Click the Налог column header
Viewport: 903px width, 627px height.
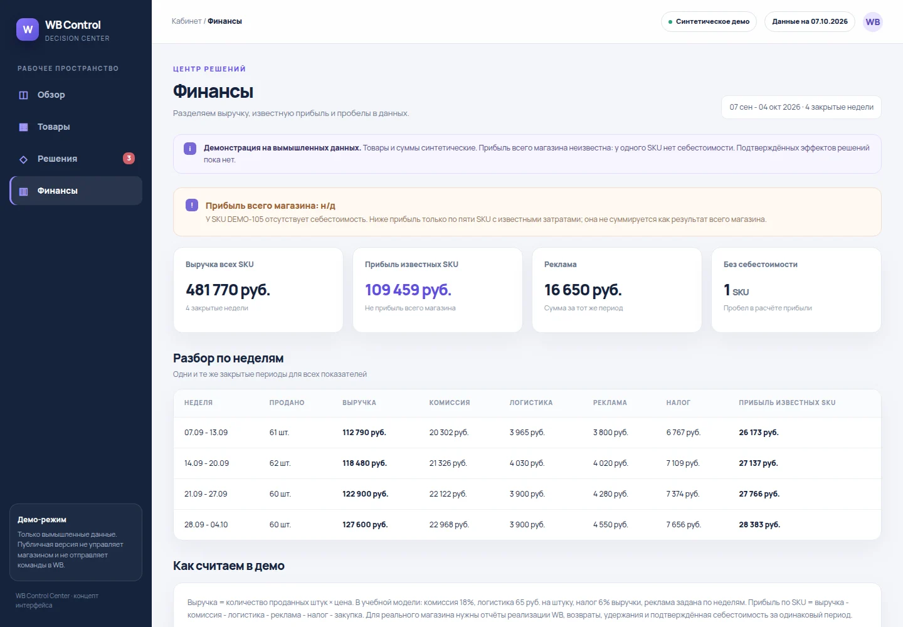678,403
